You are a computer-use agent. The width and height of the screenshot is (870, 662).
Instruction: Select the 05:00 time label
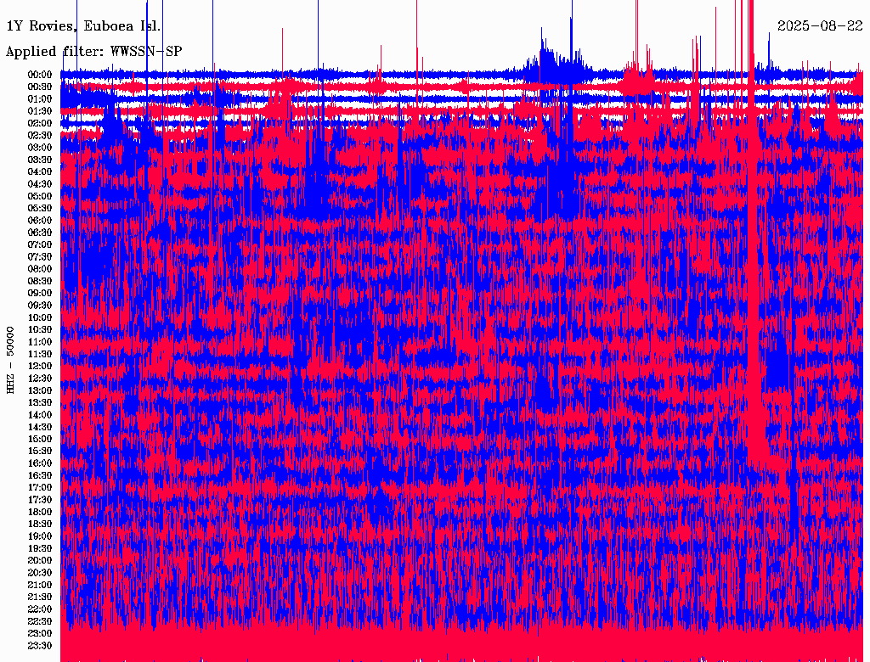tap(40, 196)
